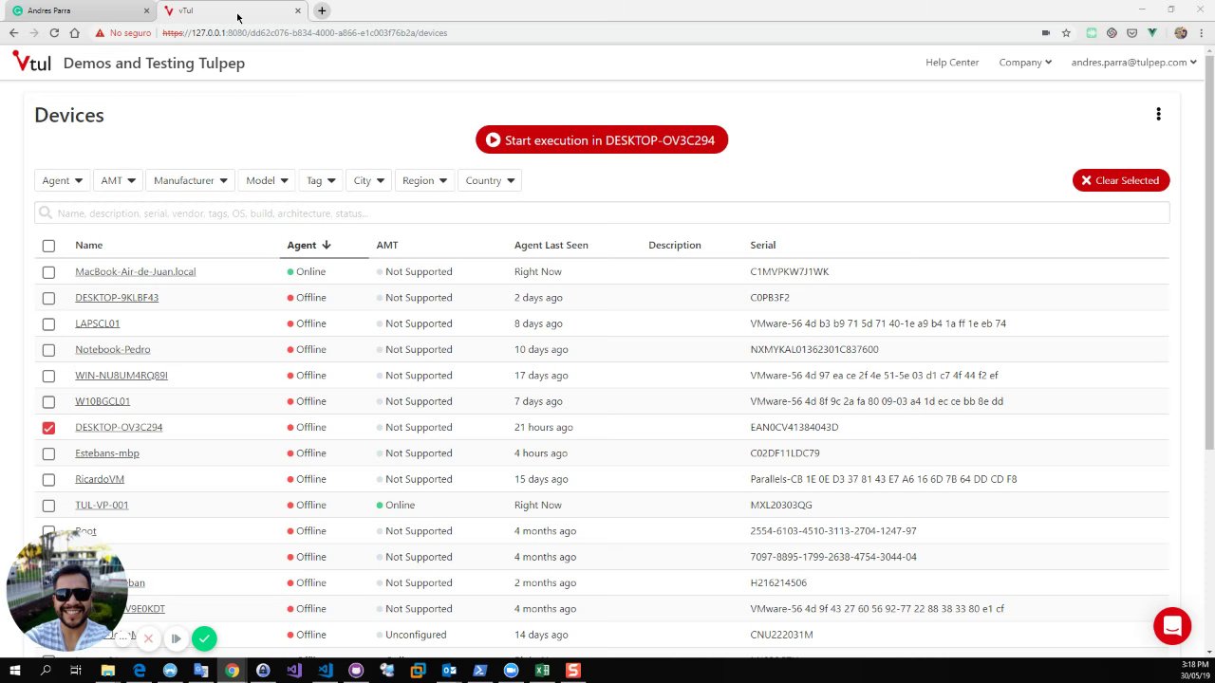Viewport: 1215px width, 683px height.
Task: Sort by the AMT column header
Action: pos(387,245)
